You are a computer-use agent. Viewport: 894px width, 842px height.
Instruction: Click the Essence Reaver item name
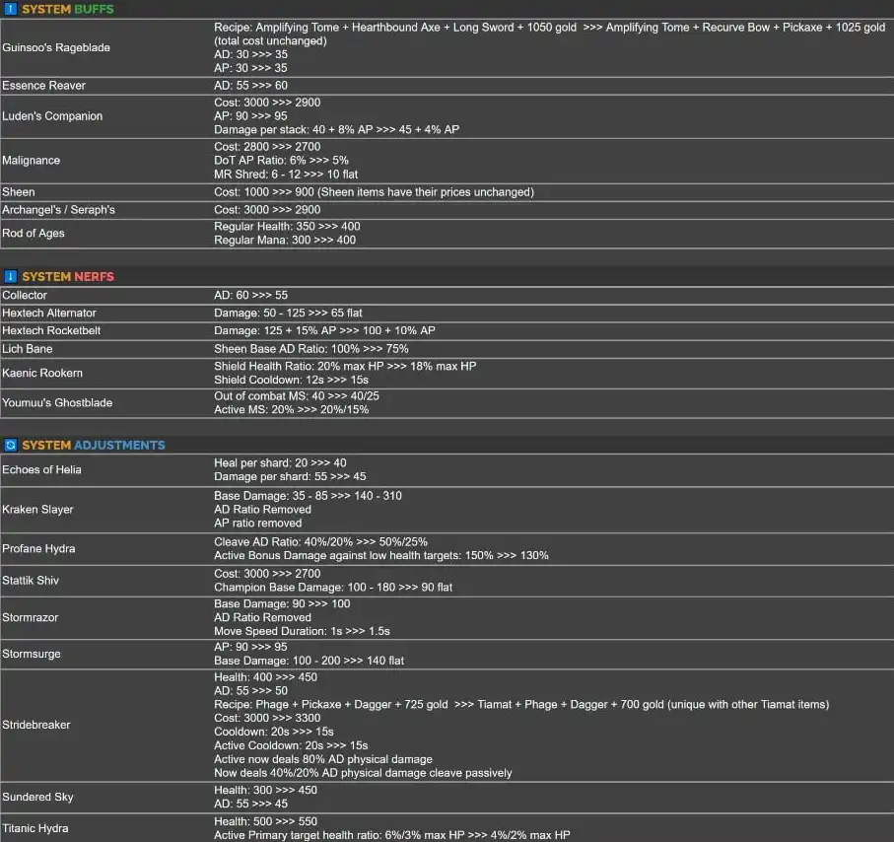[44, 86]
